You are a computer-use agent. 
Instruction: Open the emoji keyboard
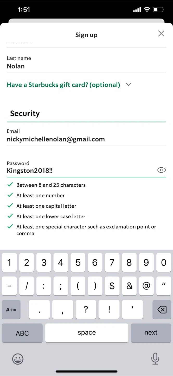tap(18, 359)
